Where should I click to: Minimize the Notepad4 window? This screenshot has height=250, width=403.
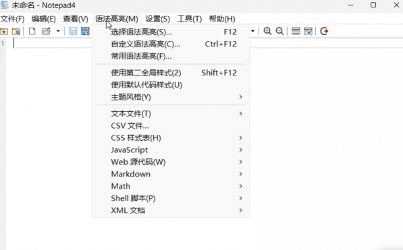point(350,5)
